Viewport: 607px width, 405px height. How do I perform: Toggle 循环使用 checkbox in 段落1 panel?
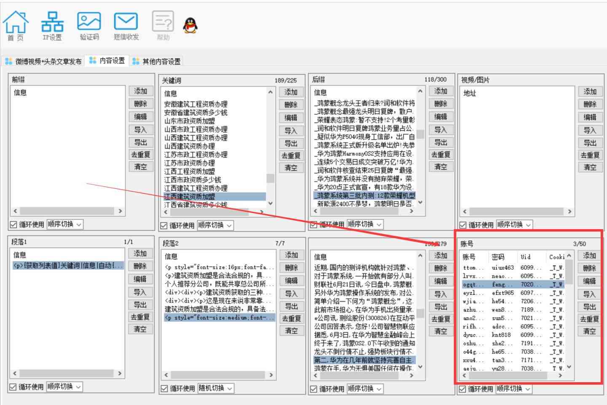(x=13, y=387)
